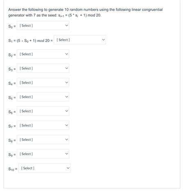Open the S0 select dropdown
The width and height of the screenshot is (194, 191).
[x=43, y=25]
